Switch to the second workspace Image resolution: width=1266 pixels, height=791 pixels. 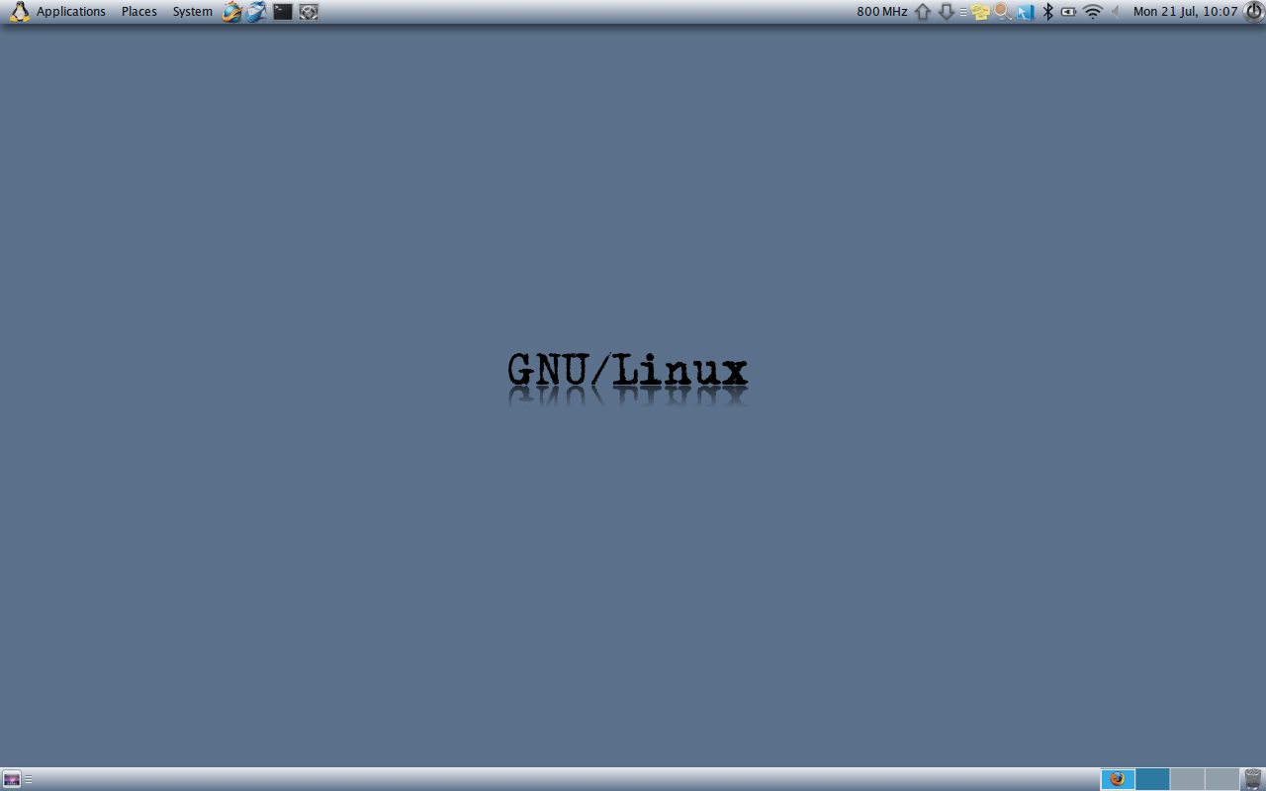(1152, 779)
